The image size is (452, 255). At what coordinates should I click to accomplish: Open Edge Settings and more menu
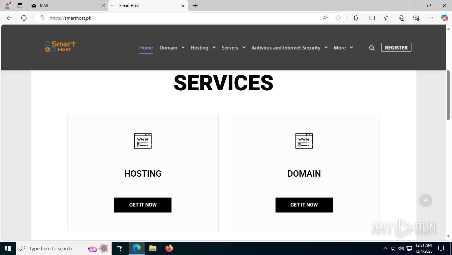tap(431, 18)
